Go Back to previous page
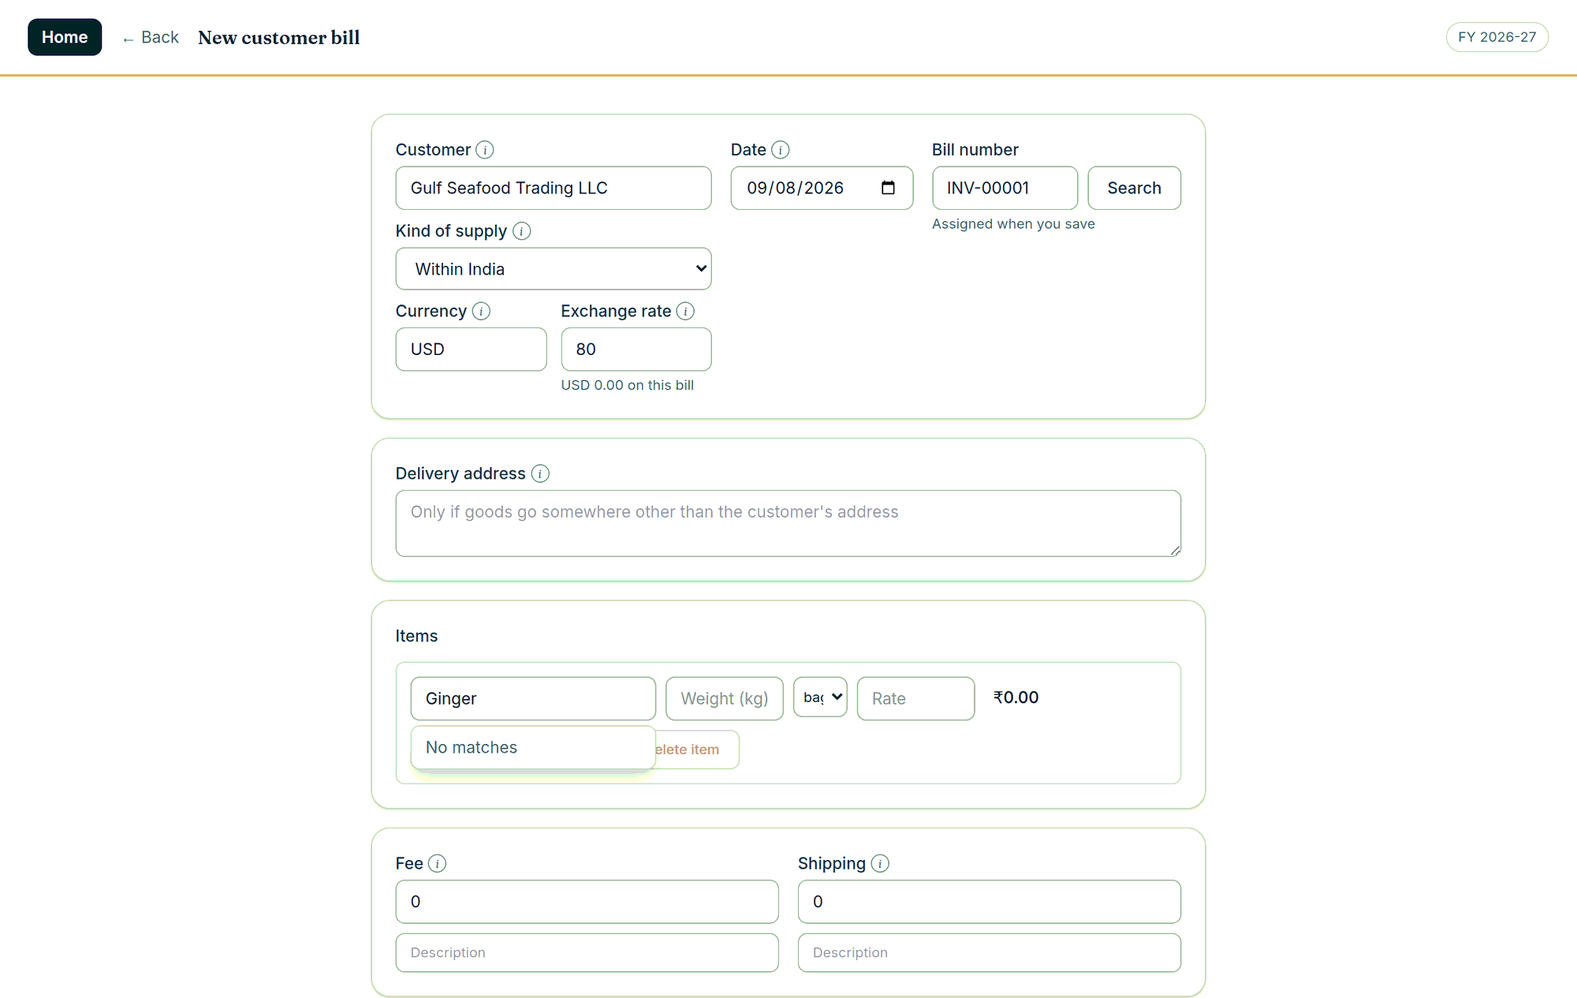Screen dimensions: 1577x998 [x=151, y=37]
